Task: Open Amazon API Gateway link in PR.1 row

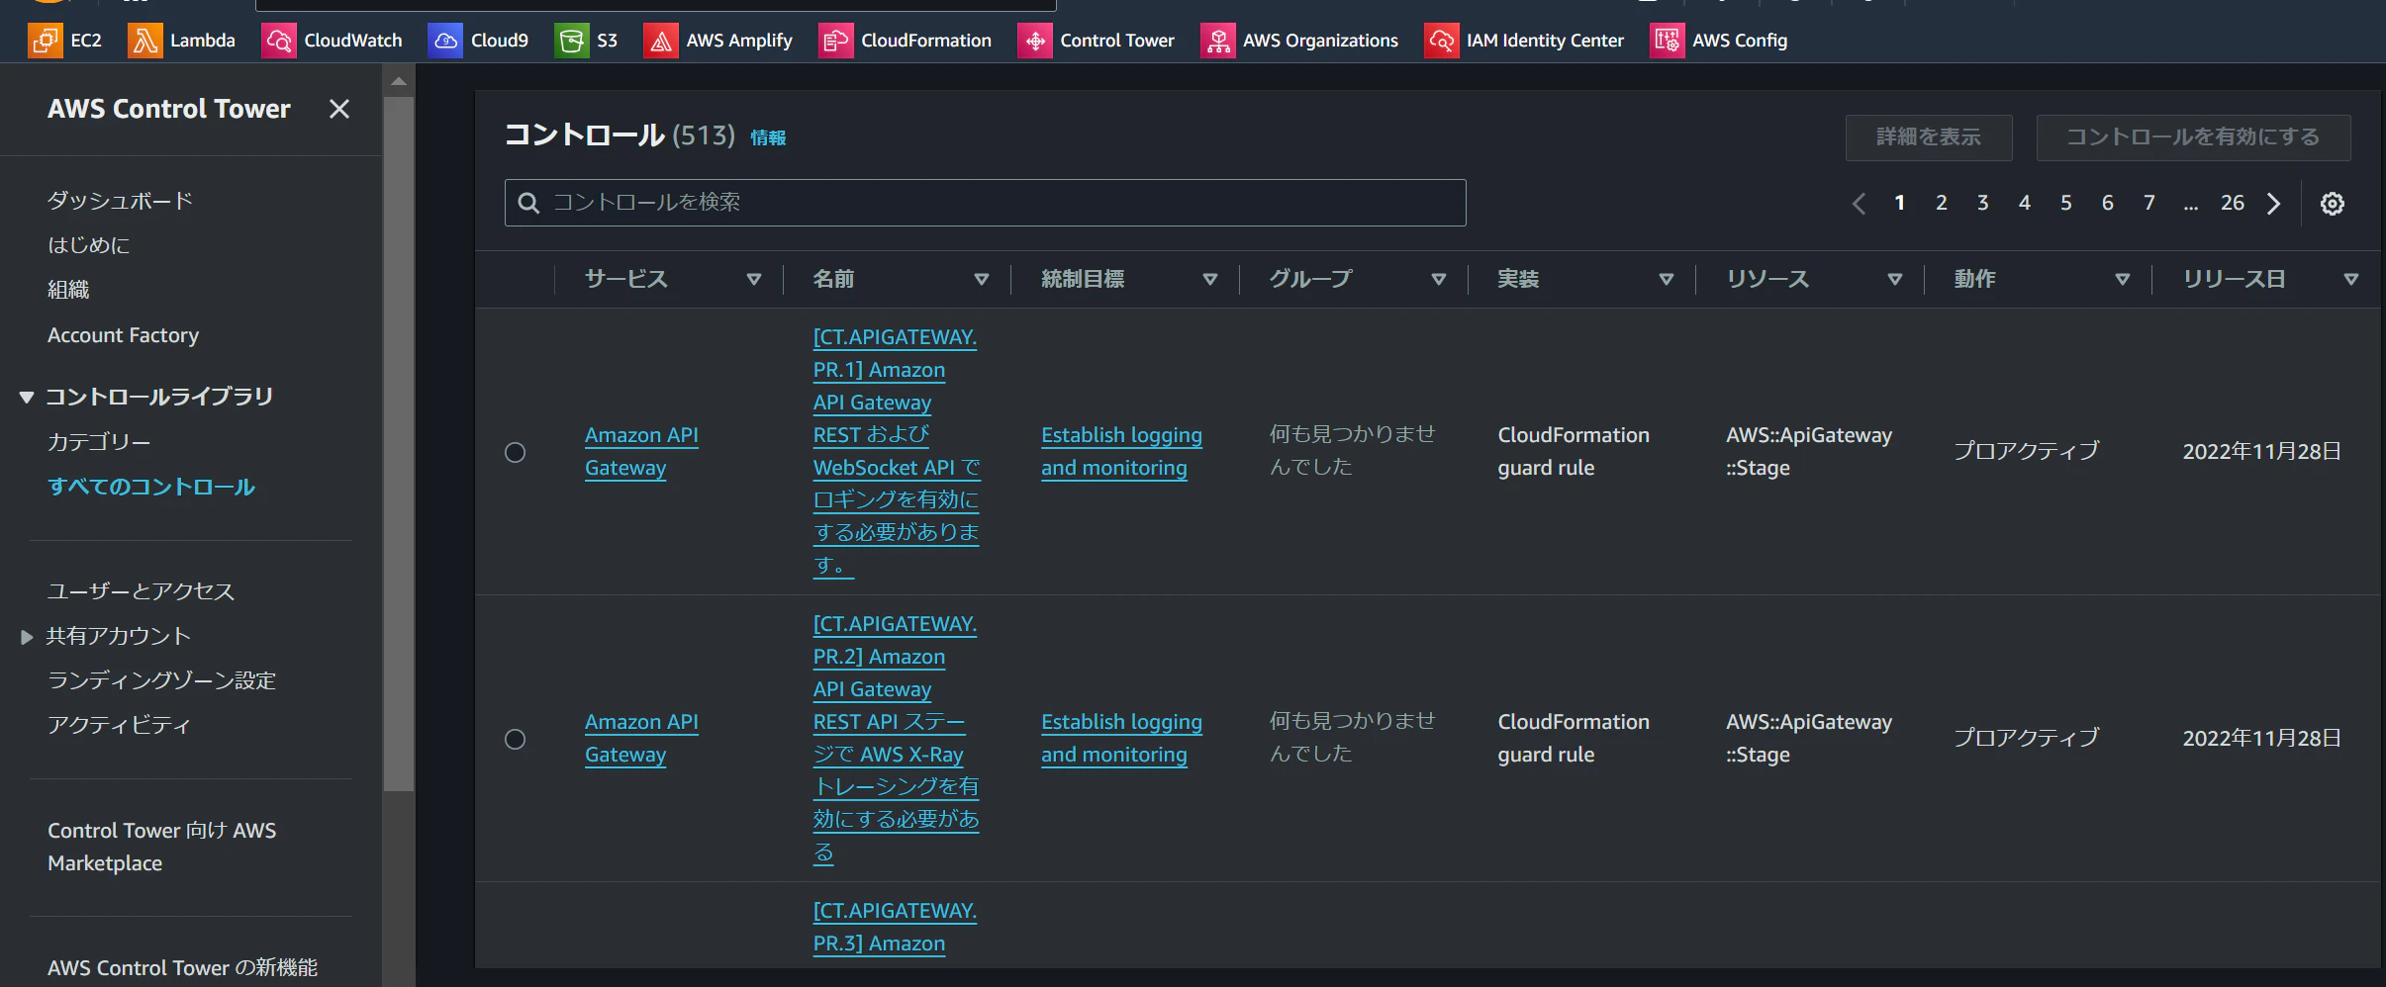Action: [641, 451]
